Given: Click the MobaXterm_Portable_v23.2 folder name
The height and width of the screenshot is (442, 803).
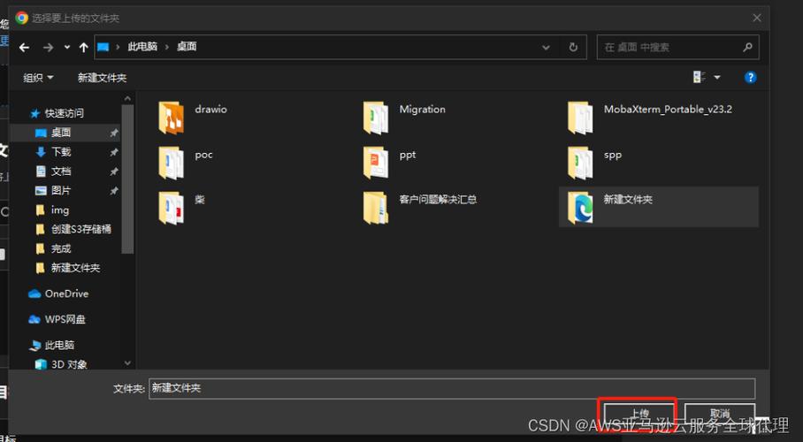Looking at the screenshot, I should [668, 109].
